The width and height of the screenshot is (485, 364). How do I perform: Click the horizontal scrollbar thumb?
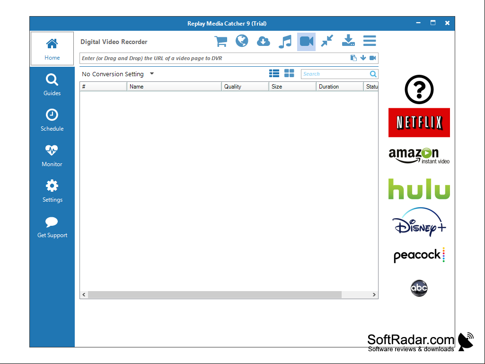point(215,295)
